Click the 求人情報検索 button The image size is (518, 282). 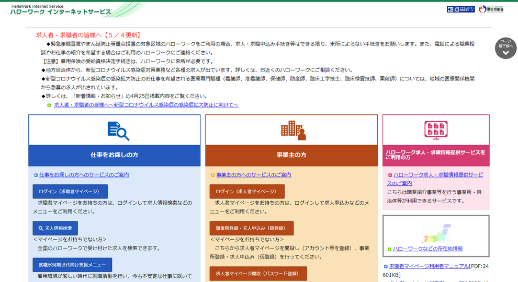click(55, 228)
